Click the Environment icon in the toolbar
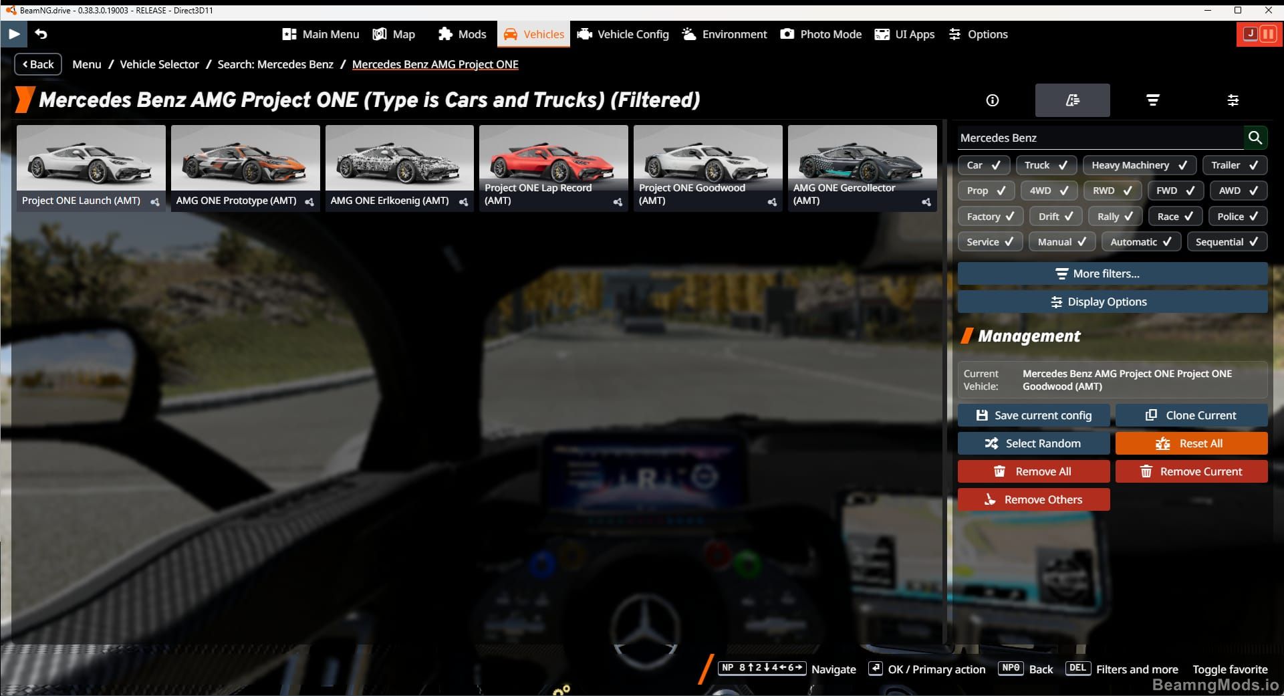The image size is (1284, 696). (x=688, y=34)
